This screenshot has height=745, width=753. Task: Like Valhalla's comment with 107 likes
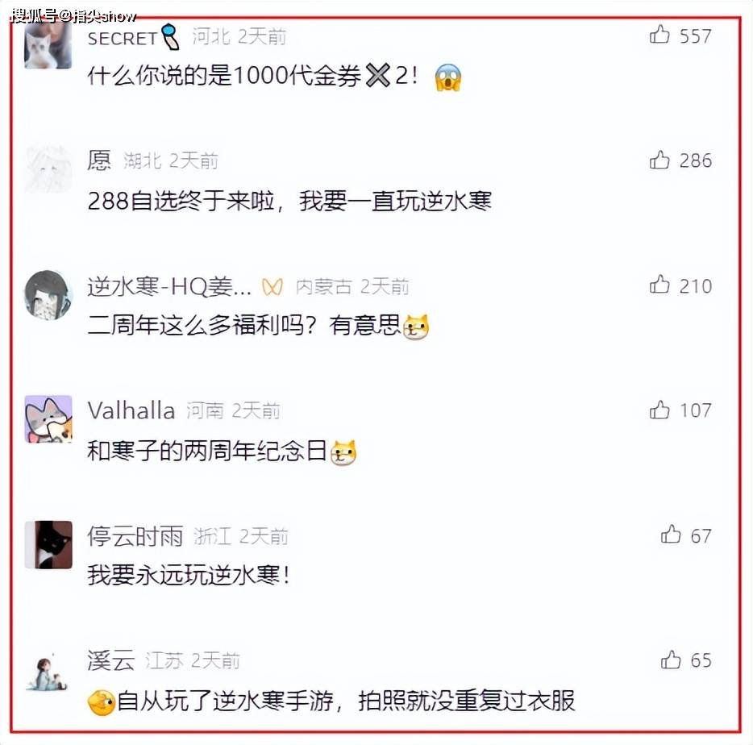point(659,410)
